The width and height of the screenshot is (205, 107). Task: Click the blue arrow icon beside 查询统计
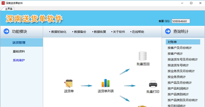(x=168, y=31)
